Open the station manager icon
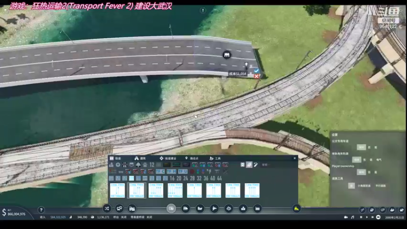Viewport: 407px width, 229px height. [x=132, y=209]
